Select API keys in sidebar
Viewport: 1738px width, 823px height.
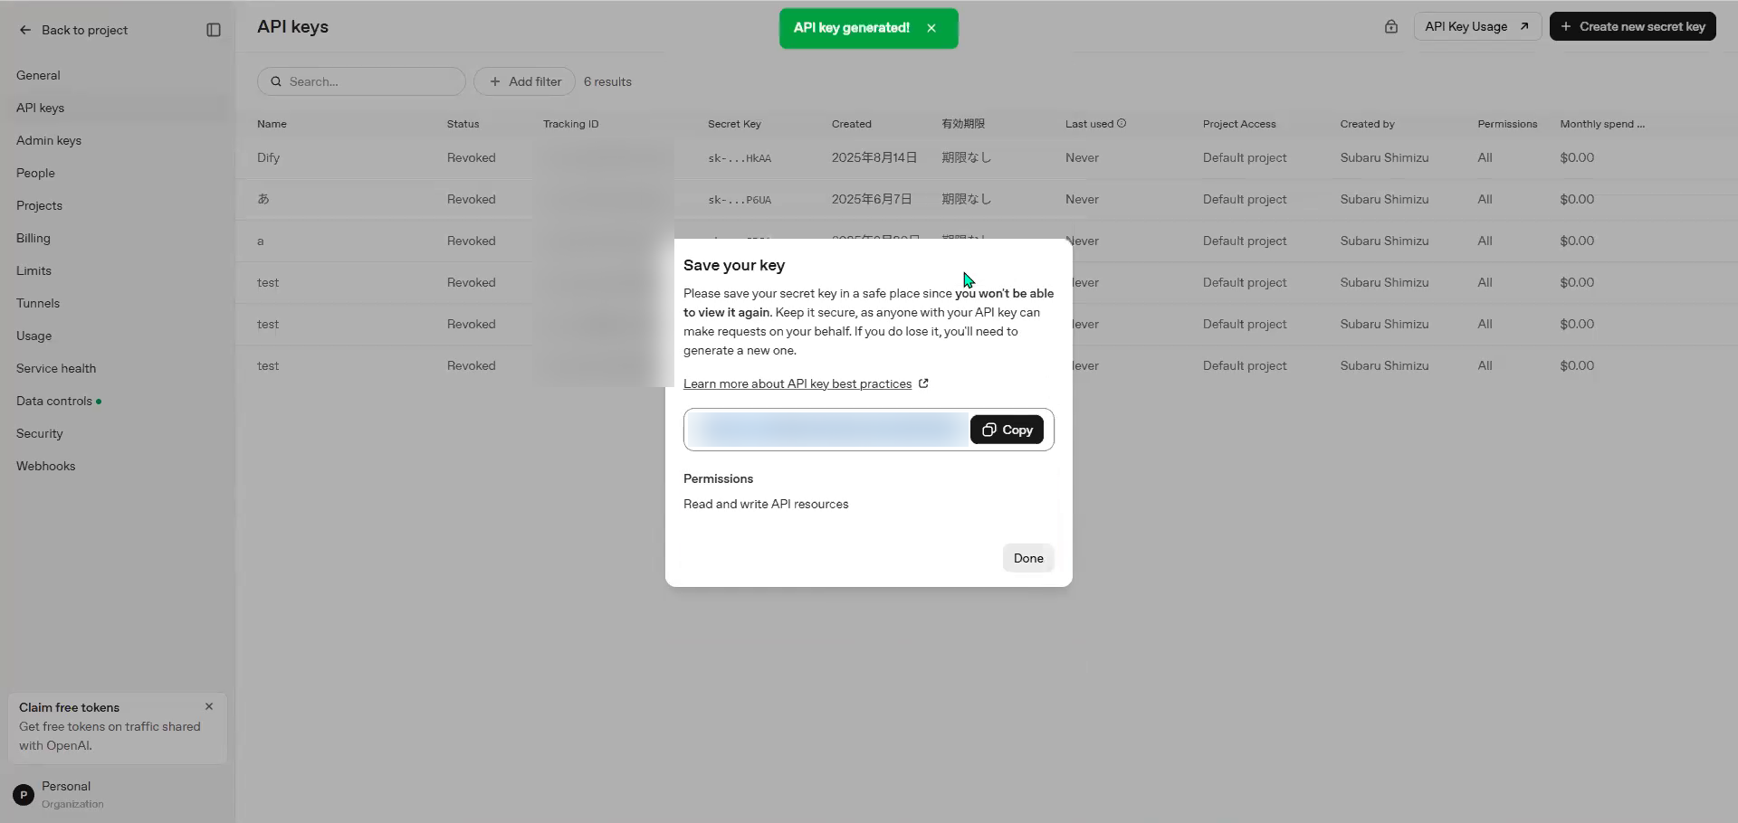(40, 108)
